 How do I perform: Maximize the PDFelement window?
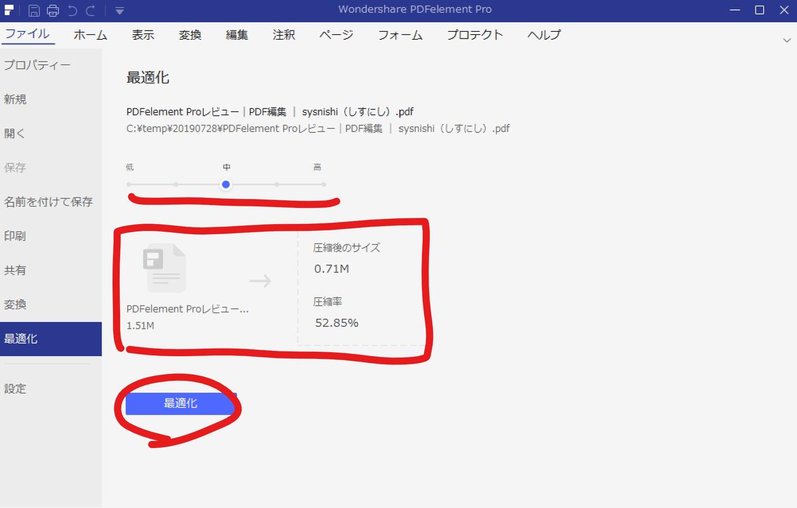760,10
